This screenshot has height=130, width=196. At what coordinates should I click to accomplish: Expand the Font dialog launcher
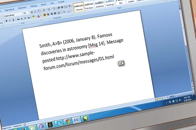click(x=42, y=20)
